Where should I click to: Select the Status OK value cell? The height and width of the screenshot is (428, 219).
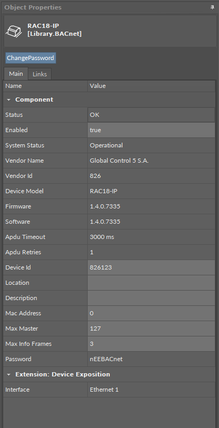tap(151, 115)
